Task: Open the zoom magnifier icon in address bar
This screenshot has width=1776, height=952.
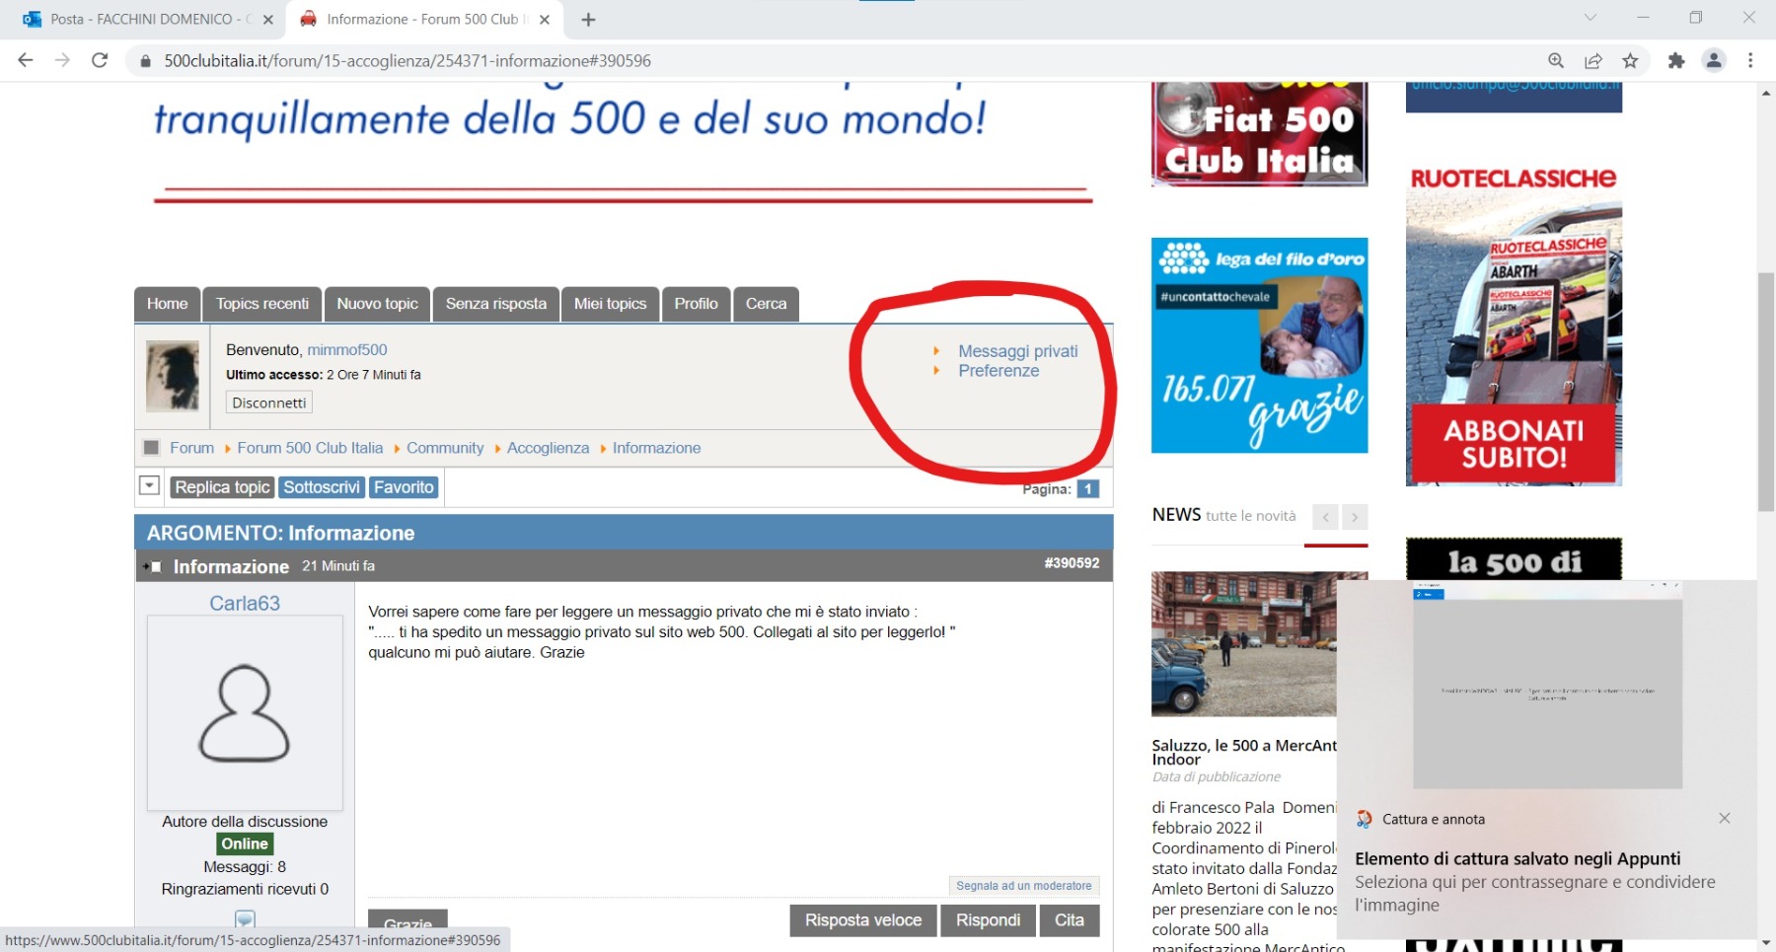Action: (x=1556, y=60)
